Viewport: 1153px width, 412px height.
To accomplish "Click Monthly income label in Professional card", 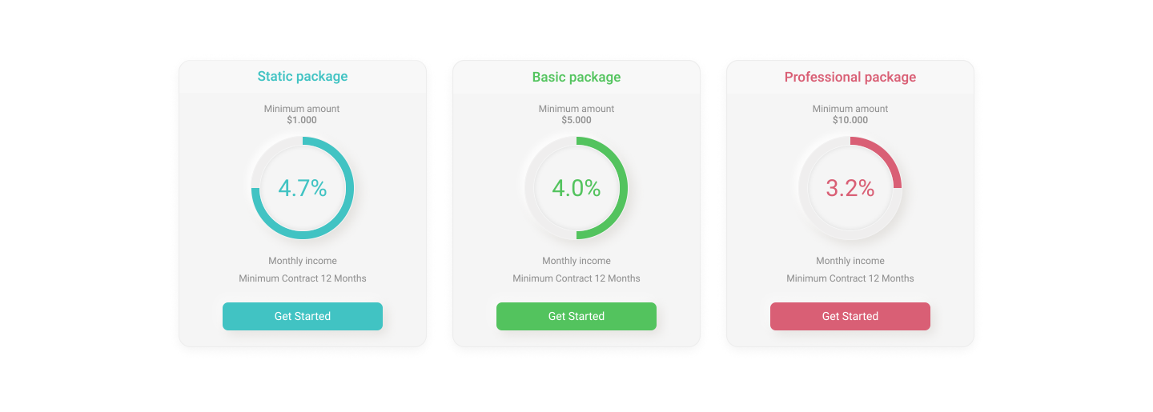I will click(850, 261).
